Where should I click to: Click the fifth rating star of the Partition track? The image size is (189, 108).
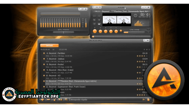click(147, 56)
